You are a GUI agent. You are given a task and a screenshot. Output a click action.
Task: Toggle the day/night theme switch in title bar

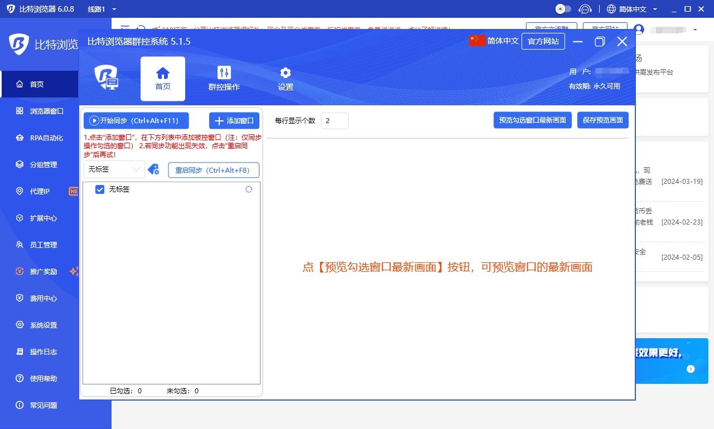563,9
